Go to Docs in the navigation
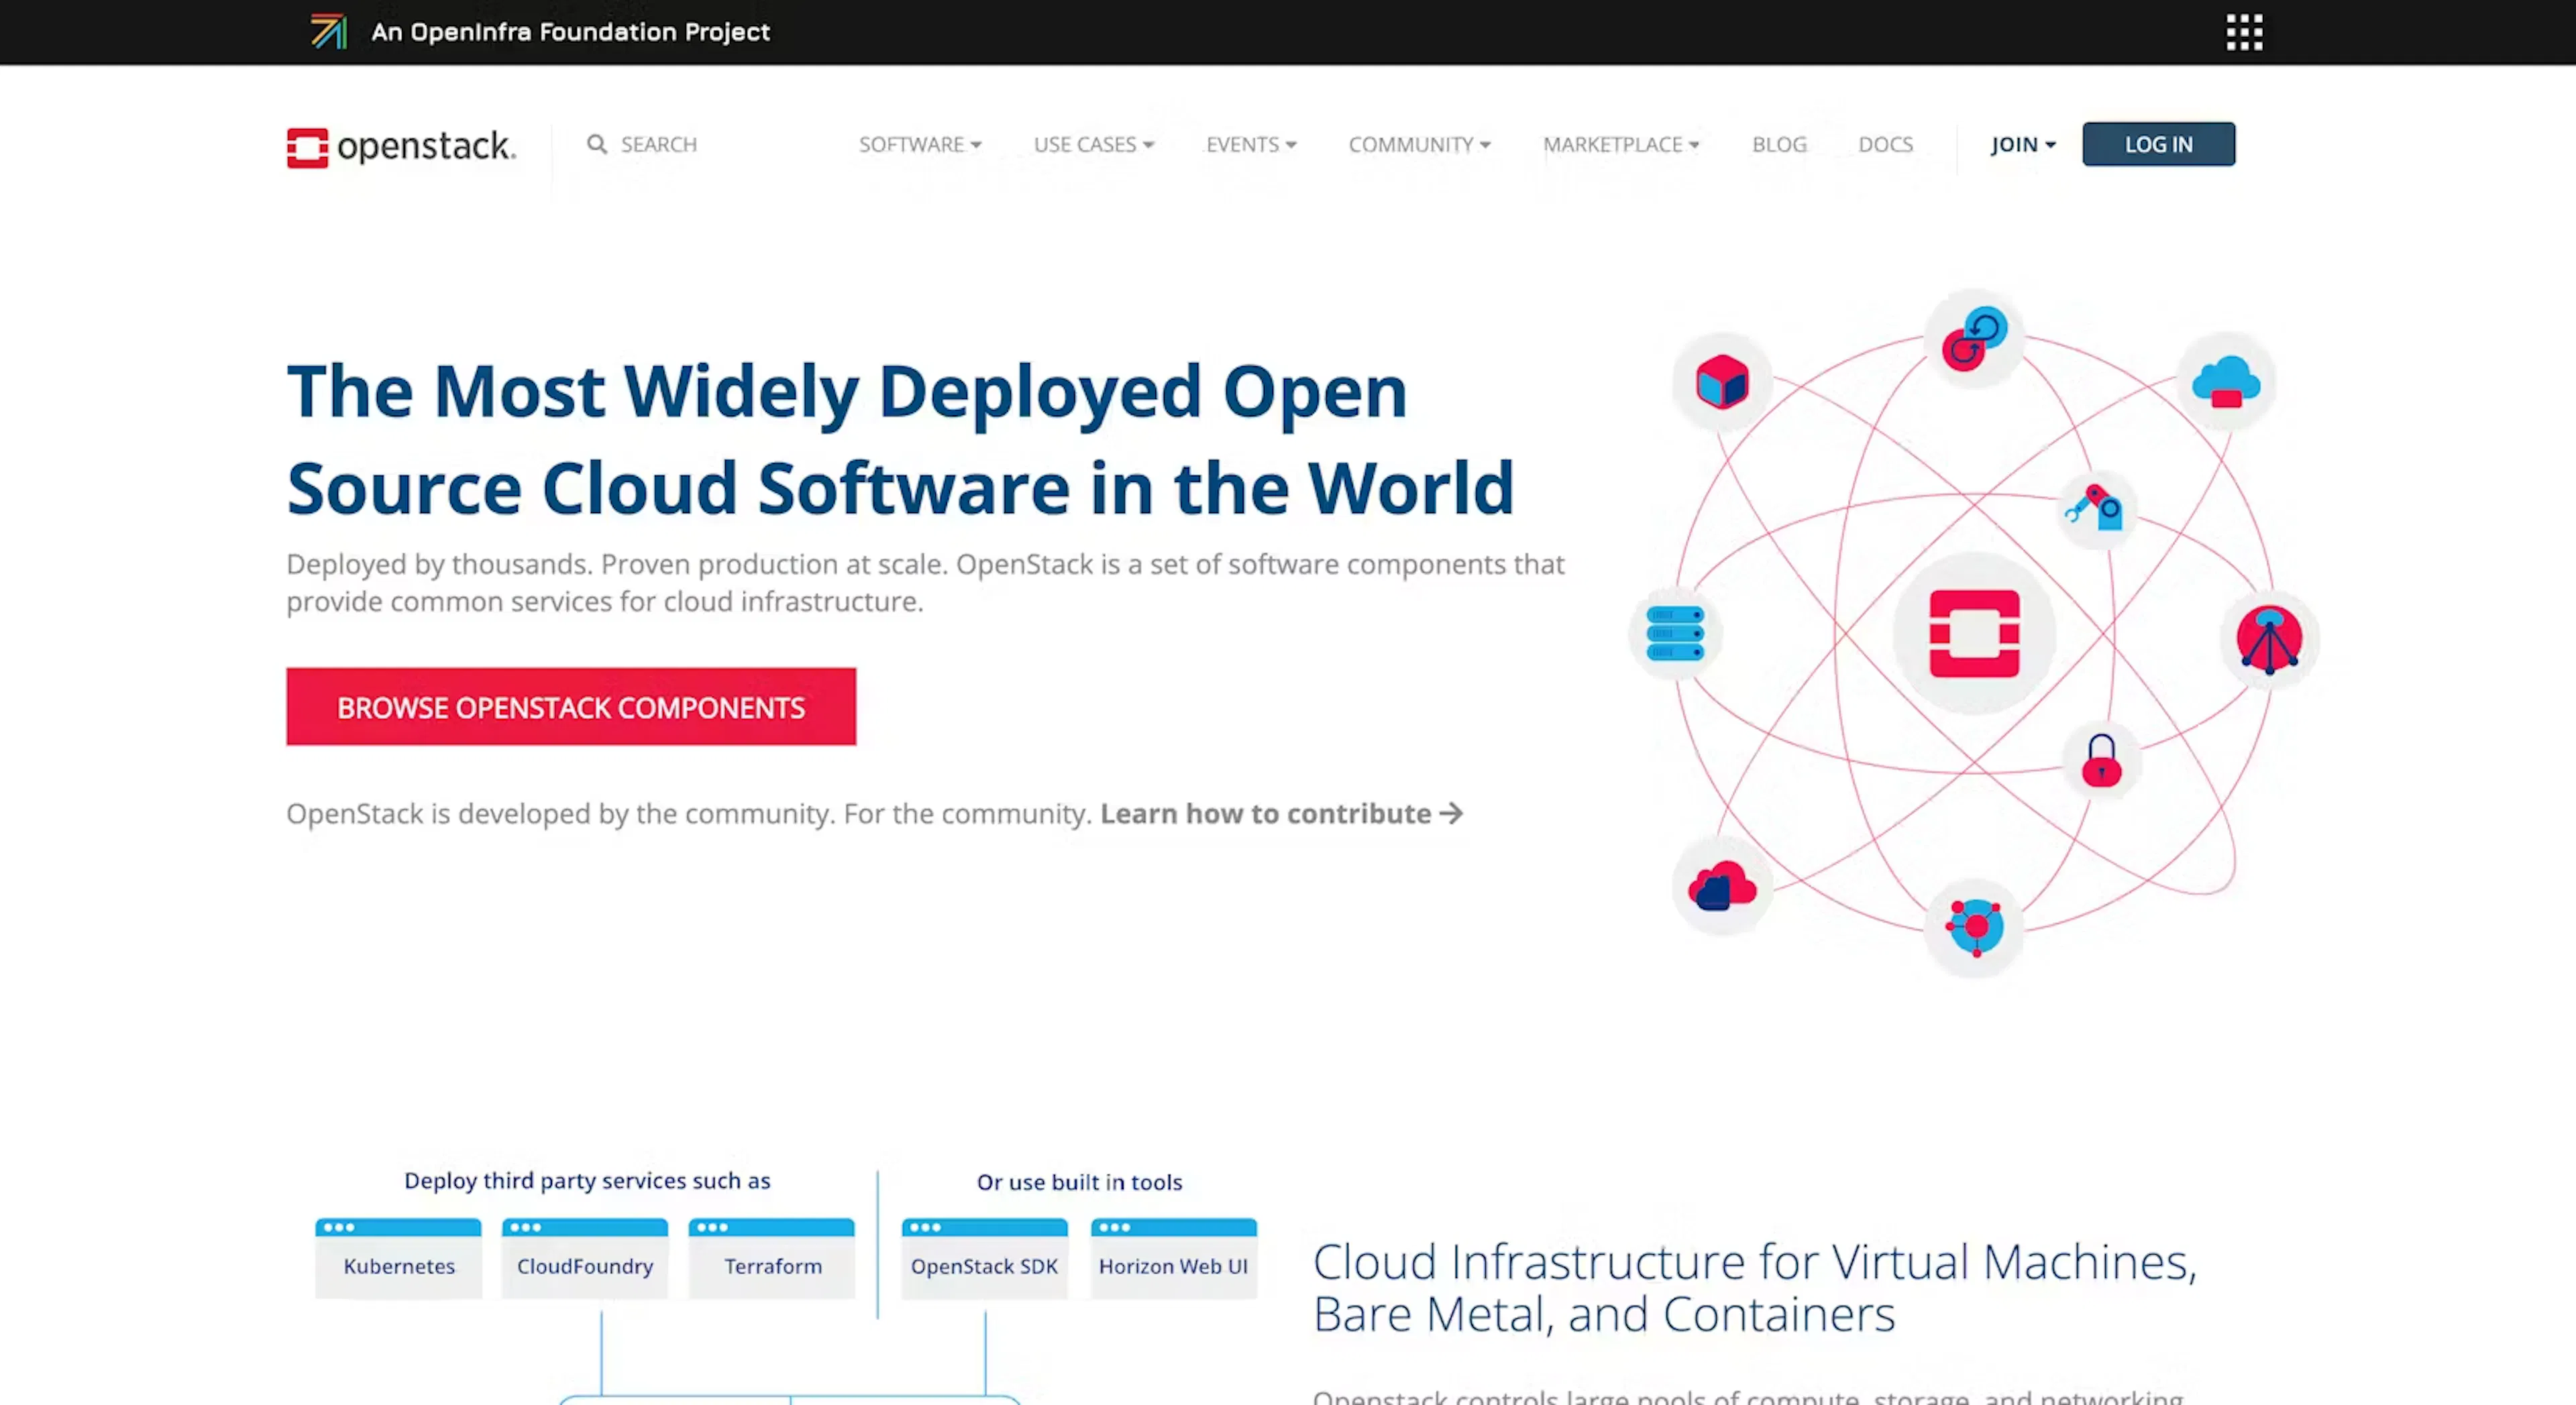This screenshot has height=1405, width=2576. click(x=1885, y=144)
